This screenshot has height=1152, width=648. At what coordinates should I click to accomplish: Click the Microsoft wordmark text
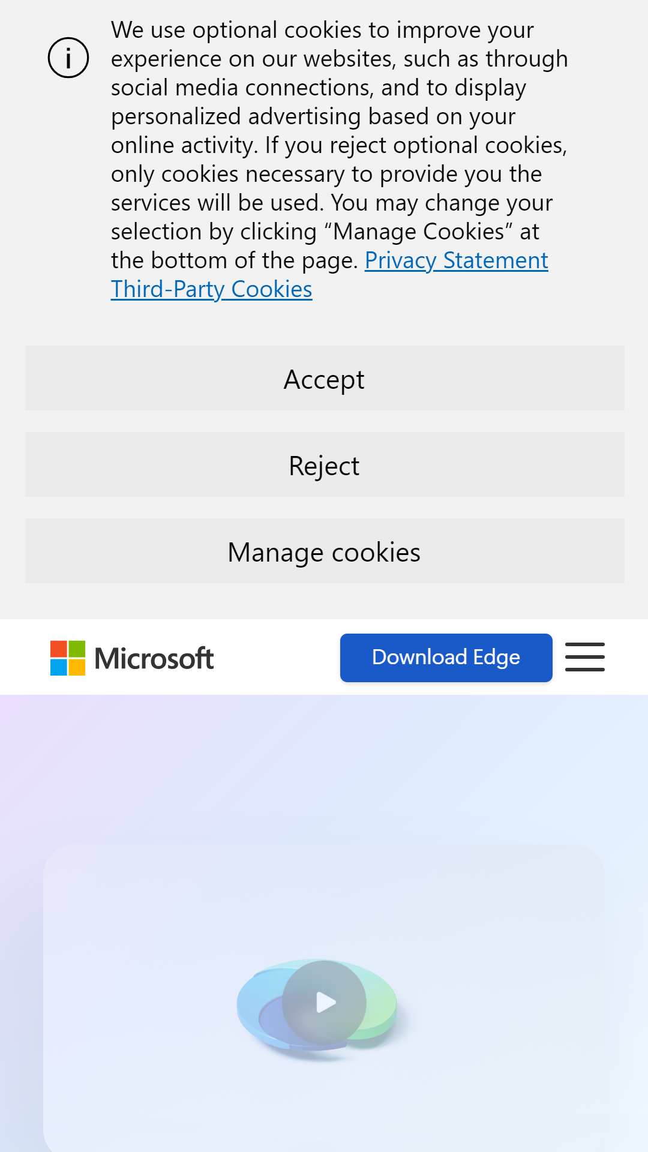[154, 658]
